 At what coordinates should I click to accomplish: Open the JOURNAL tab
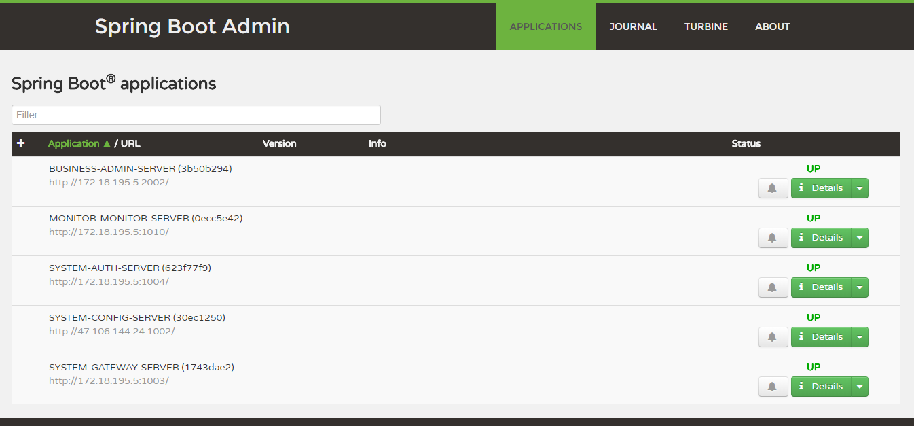click(x=633, y=26)
